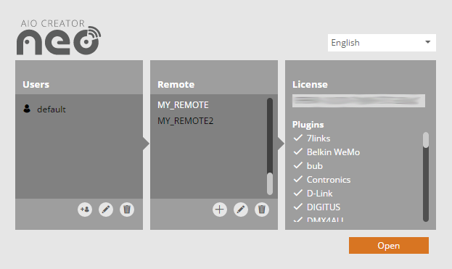Click the Remote list scrollbar thumb
Screen dimensions: 452x269
pyautogui.click(x=270, y=183)
